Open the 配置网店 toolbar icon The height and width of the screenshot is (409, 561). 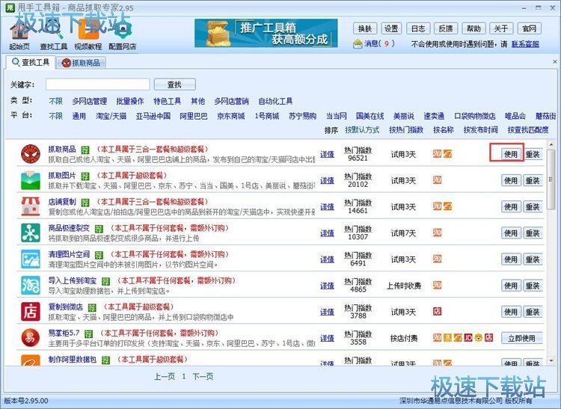pyautogui.click(x=123, y=36)
